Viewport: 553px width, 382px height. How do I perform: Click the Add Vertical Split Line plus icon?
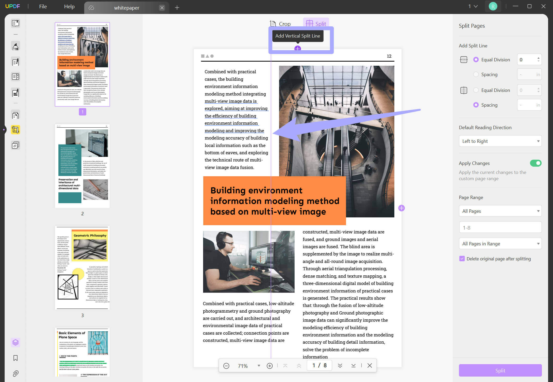(x=298, y=48)
